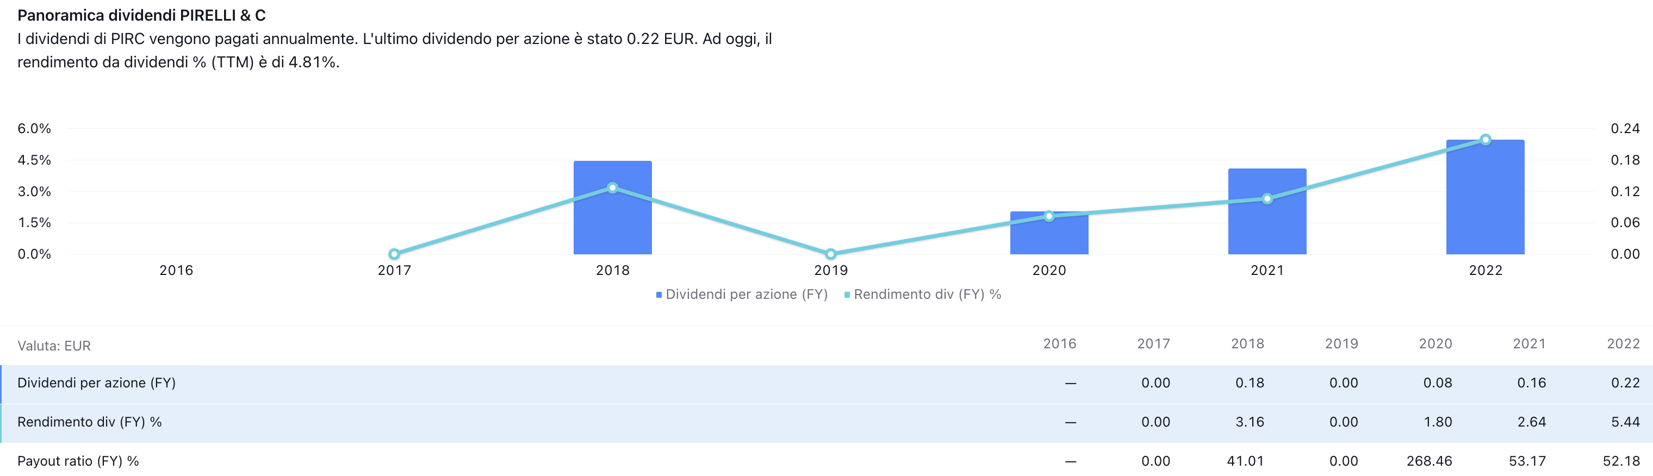Click the yield value 3.16 for 2018
This screenshot has width=1653, height=476.
click(1250, 422)
